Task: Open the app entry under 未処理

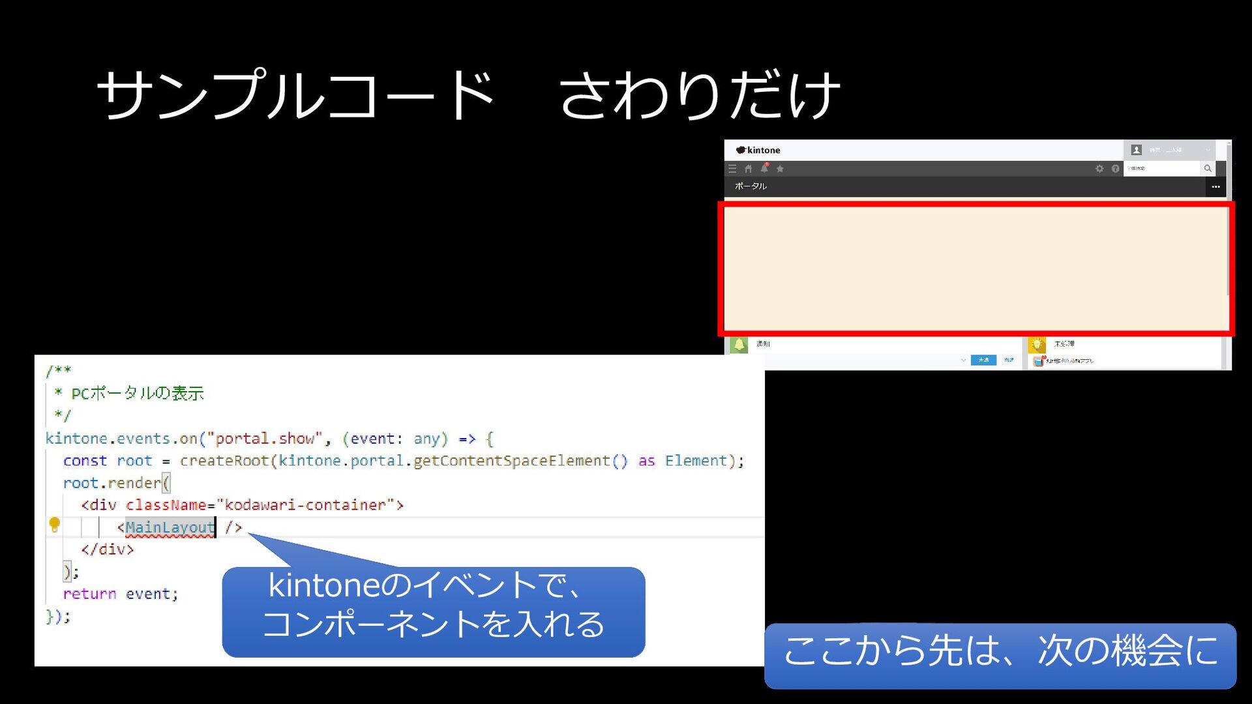Action: point(1064,360)
